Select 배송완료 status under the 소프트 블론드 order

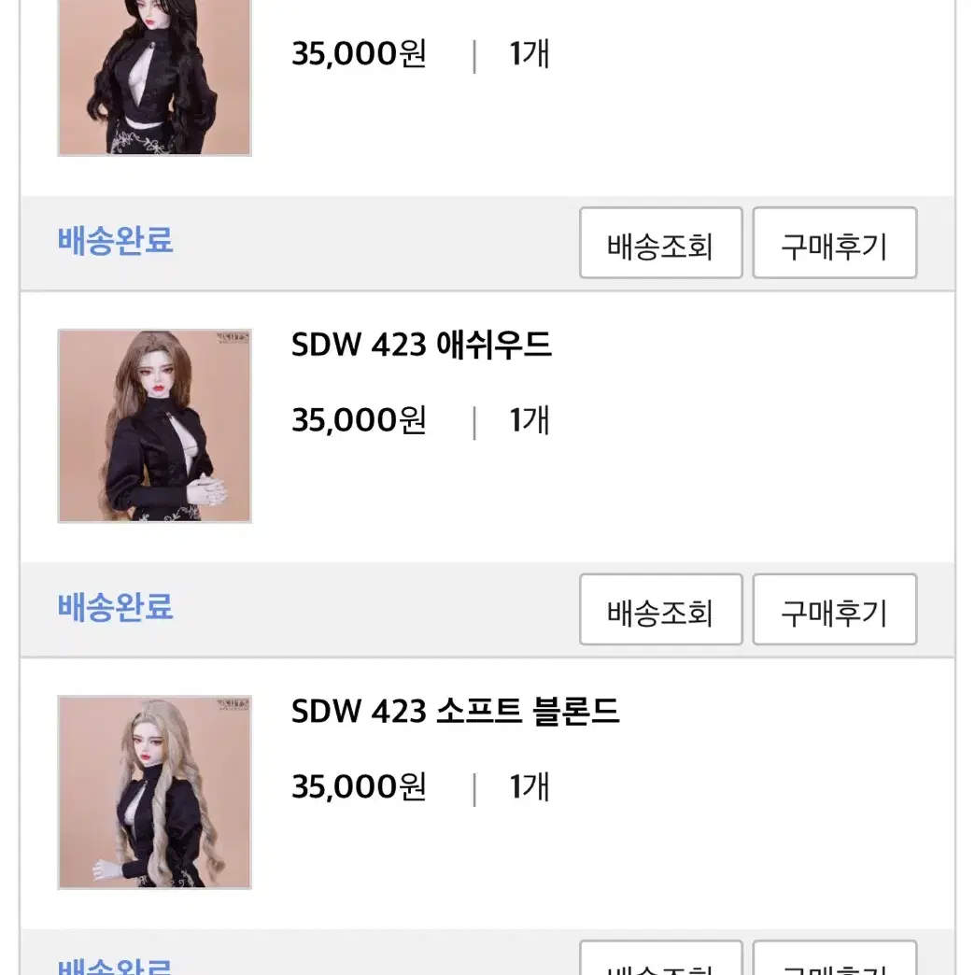(115, 967)
